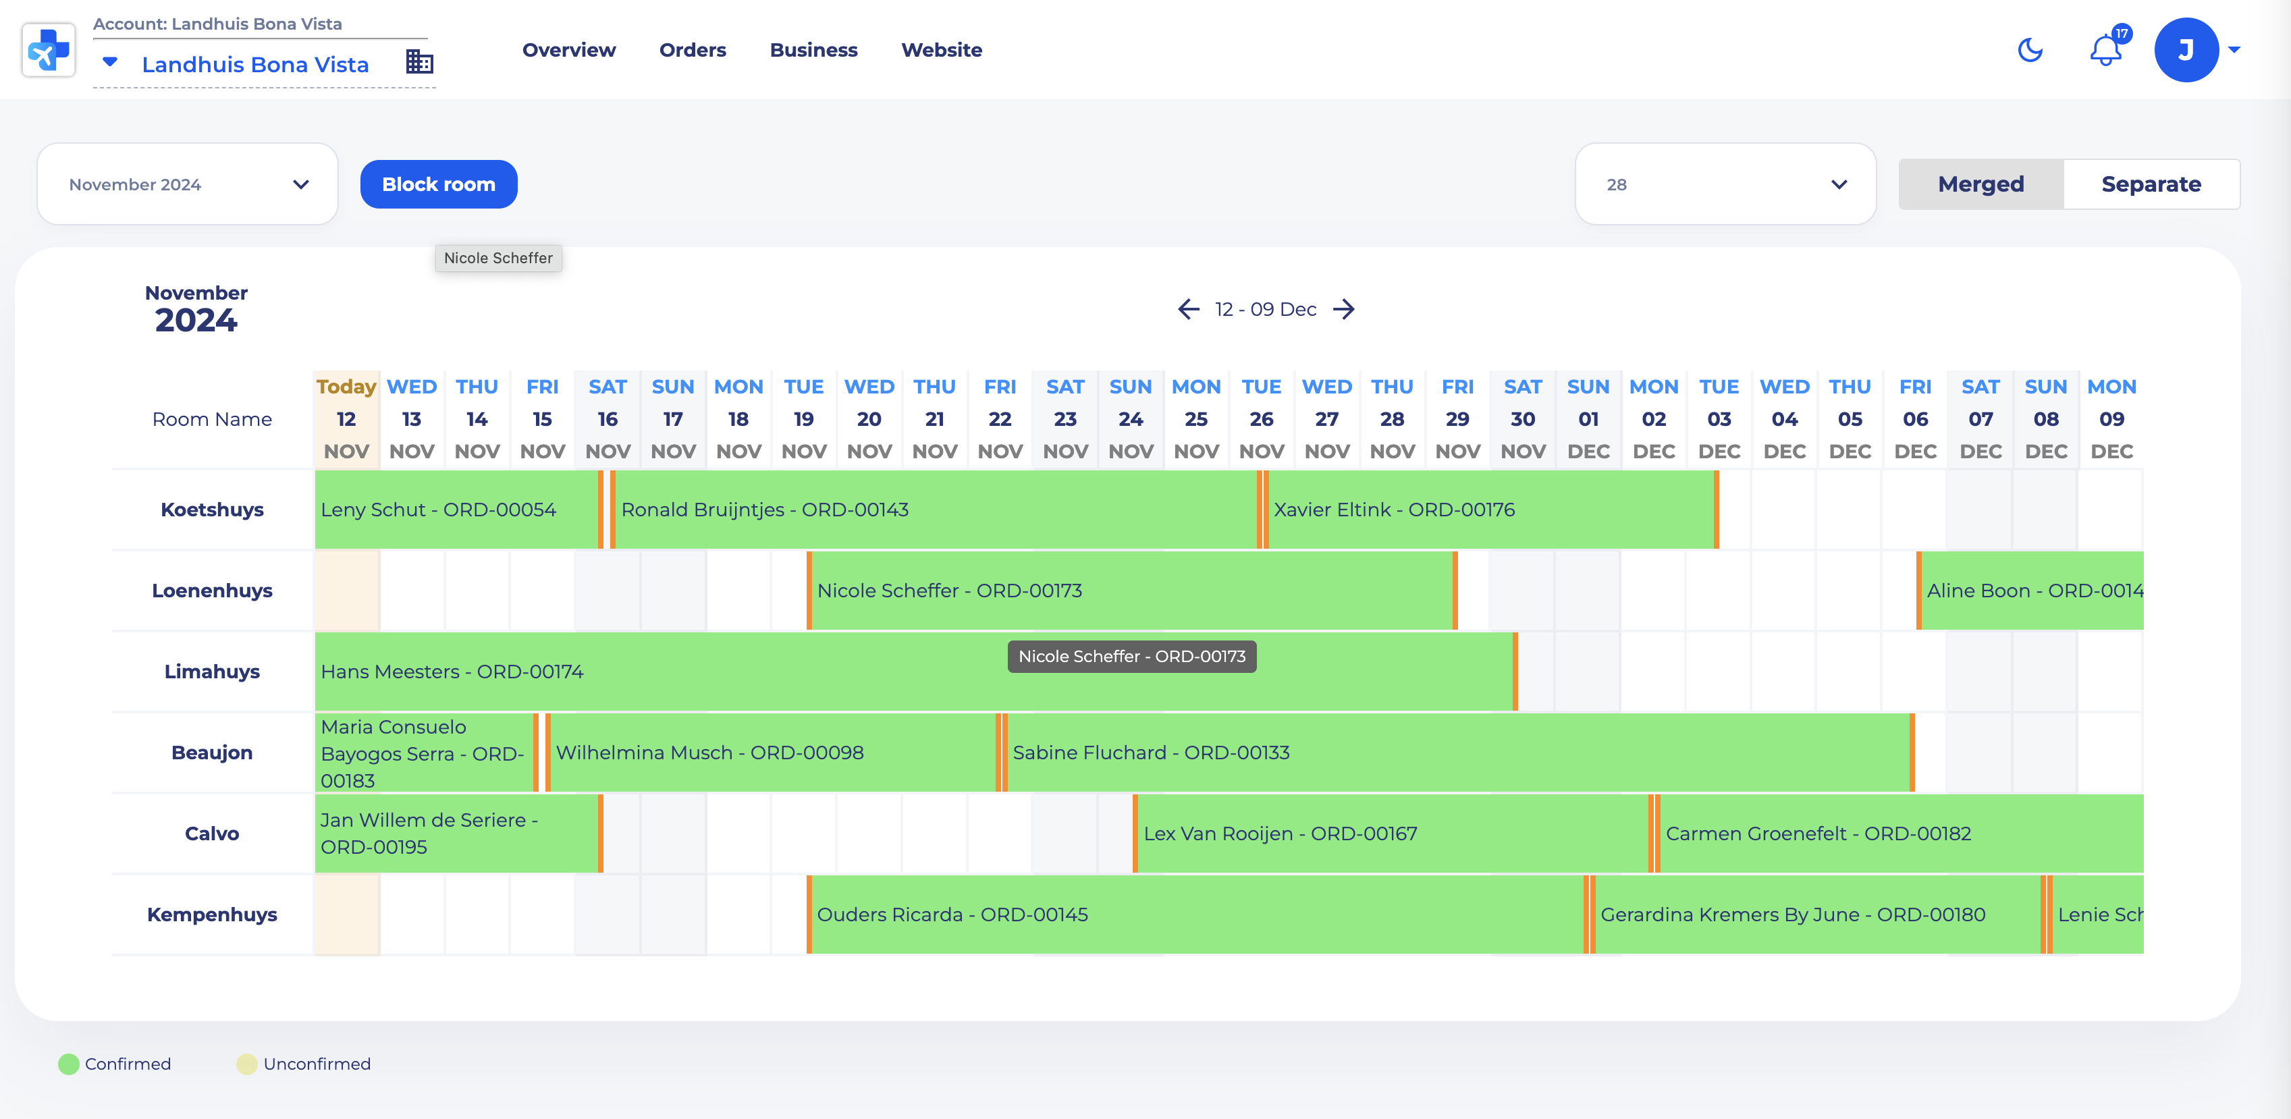
Task: Click the app logo icon
Action: pos(48,50)
